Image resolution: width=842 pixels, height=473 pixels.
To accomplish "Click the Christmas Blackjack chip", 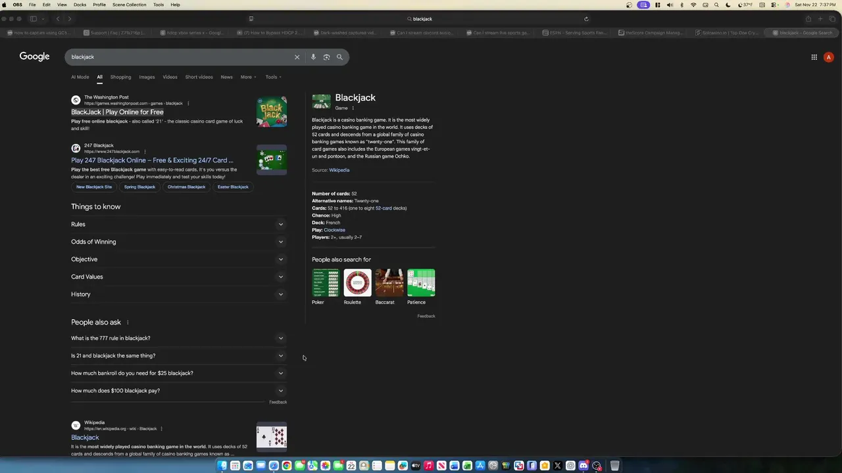I will [x=186, y=187].
